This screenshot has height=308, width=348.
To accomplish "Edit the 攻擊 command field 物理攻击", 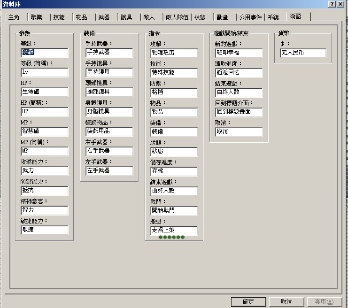I will tap(174, 53).
